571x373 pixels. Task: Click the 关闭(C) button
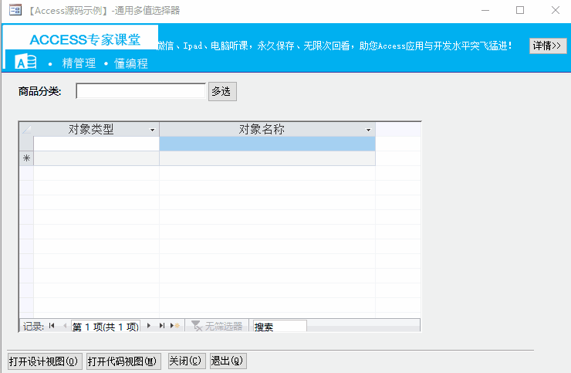click(x=187, y=361)
